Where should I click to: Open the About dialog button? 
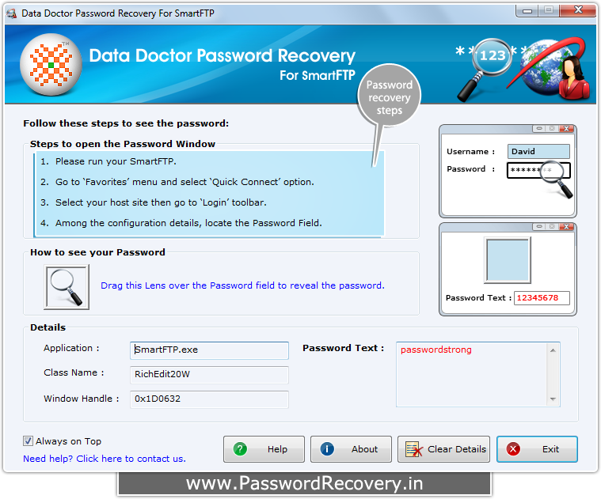tap(351, 449)
